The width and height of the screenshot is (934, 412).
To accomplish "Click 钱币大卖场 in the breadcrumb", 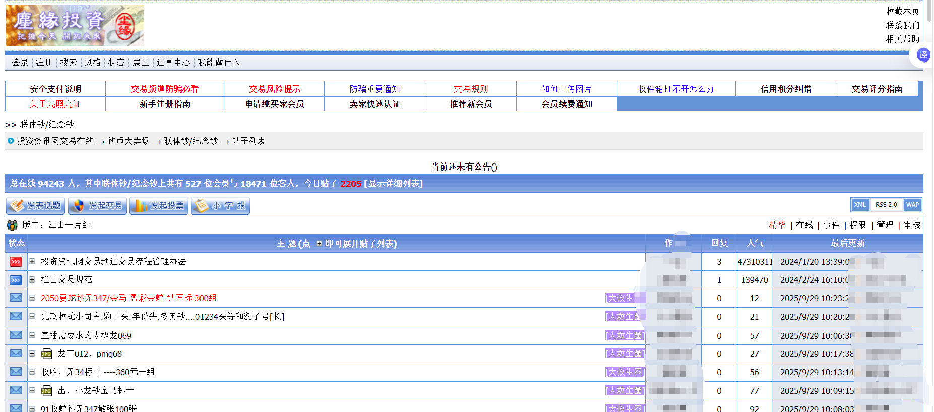I will point(128,141).
